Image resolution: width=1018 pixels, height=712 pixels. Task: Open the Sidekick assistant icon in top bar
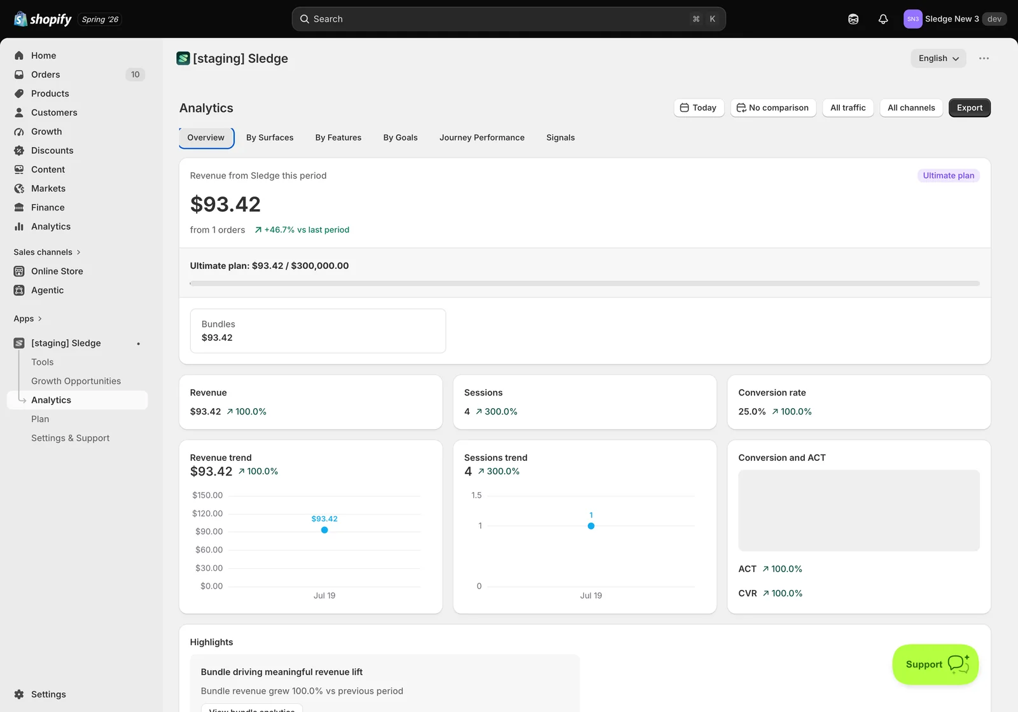(x=853, y=19)
